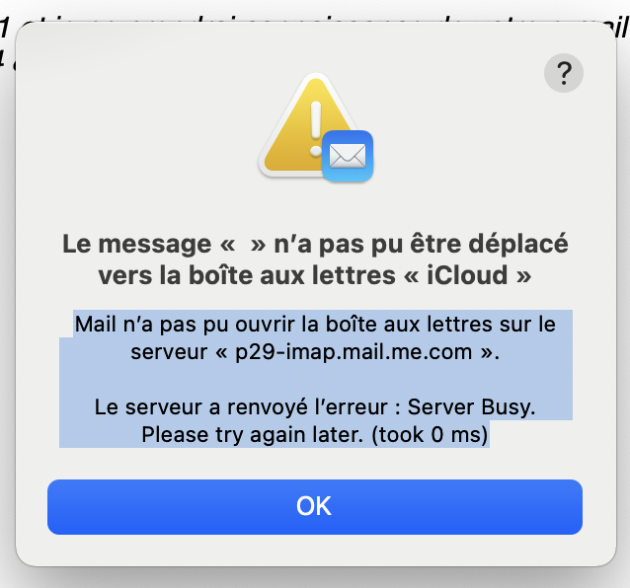630x588 pixels.
Task: Click the line starting "Mail n'a pas pu ouvrir"
Action: (315, 326)
